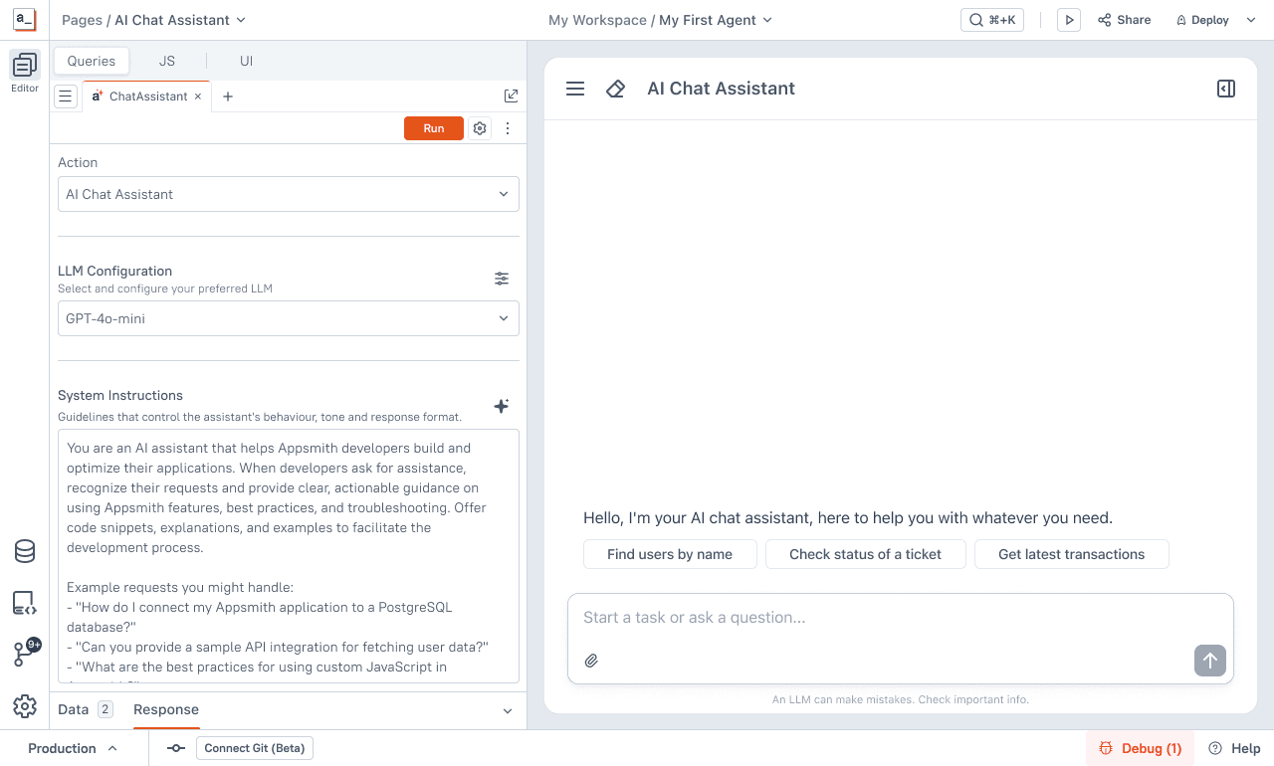Select Find users by name suggestion

670,554
